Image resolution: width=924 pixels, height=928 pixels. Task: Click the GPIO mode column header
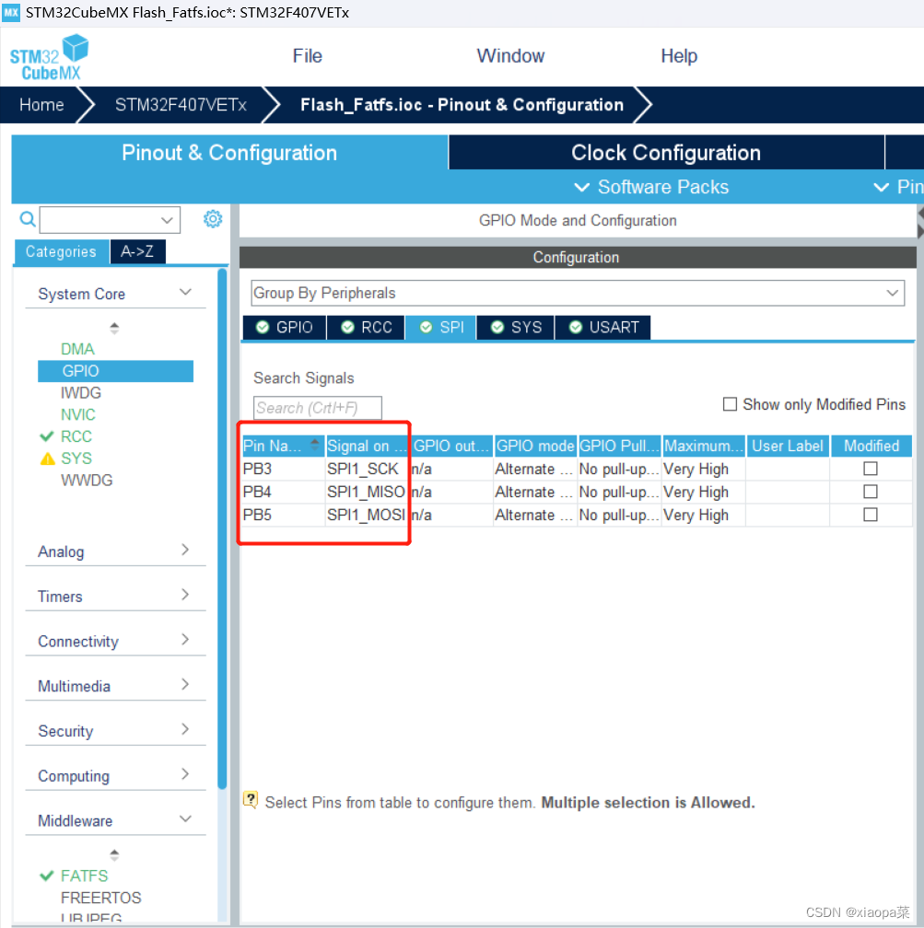pos(535,446)
